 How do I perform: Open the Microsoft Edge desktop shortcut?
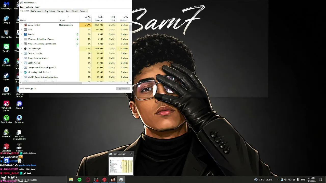6,63
